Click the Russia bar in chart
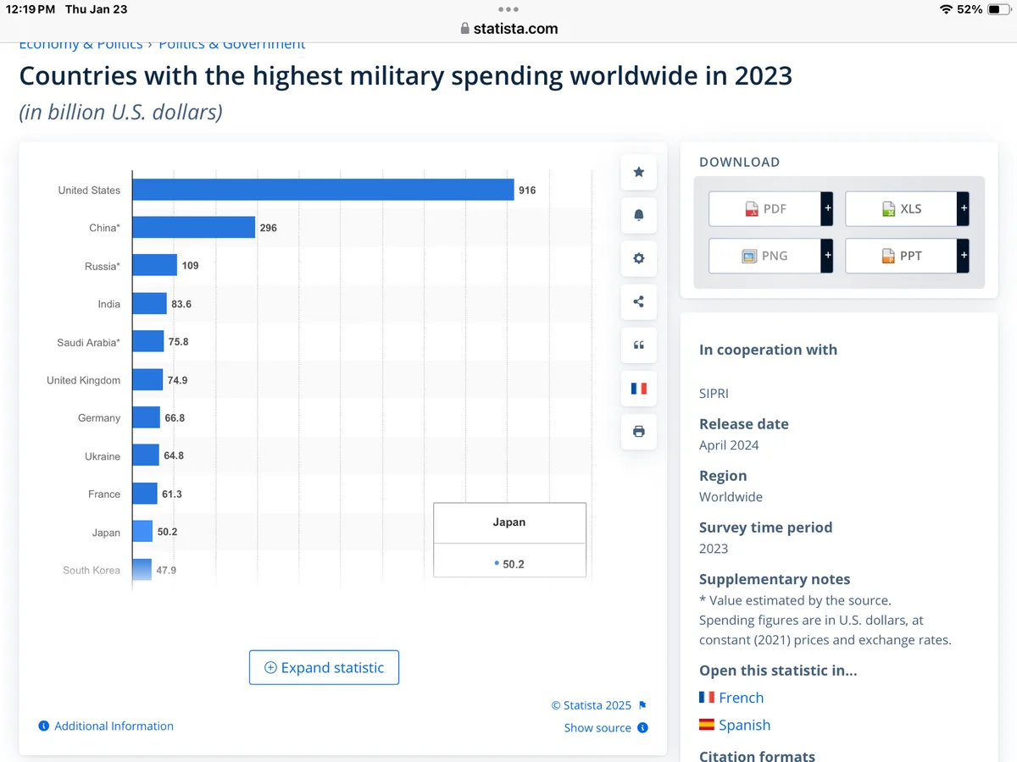 point(155,265)
